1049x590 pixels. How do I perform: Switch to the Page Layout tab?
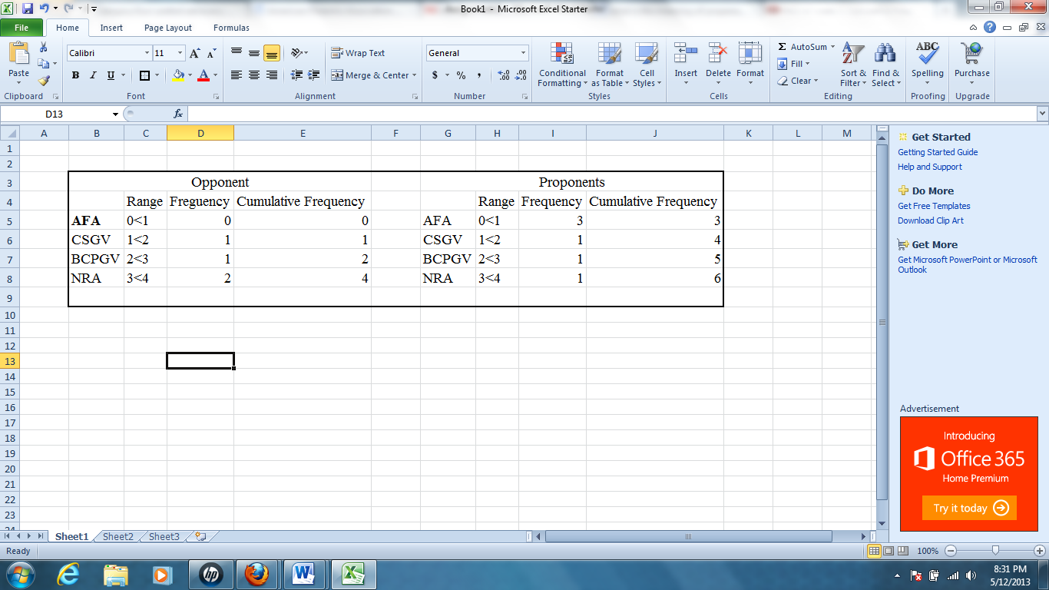(167, 27)
